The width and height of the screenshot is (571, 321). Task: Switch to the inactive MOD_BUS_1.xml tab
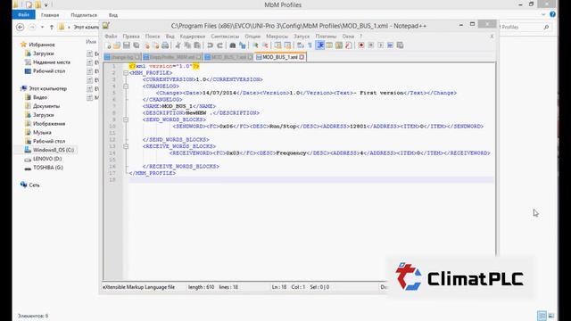[228, 57]
